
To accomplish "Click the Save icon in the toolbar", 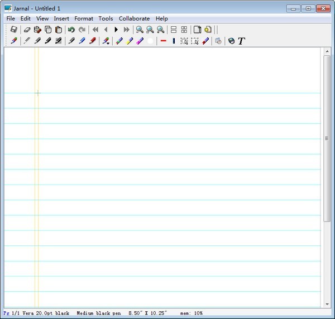I will (x=14, y=30).
